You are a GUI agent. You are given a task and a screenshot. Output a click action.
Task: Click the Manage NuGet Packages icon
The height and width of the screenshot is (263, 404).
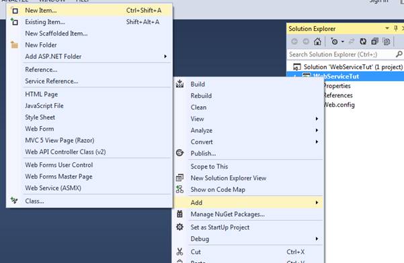point(179,214)
